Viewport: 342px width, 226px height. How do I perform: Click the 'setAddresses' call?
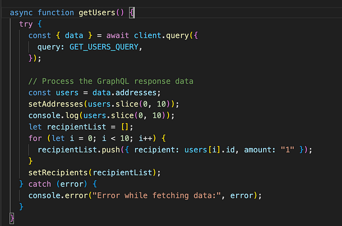coord(56,104)
